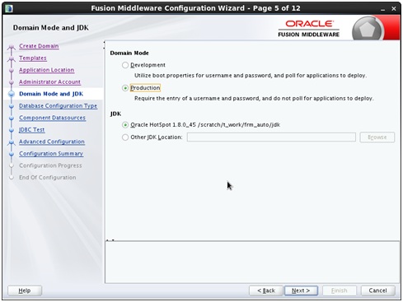Click the message pane at the bottom
Image resolution: width=403 pixels, height=302 pixels.
pyautogui.click(x=252, y=262)
